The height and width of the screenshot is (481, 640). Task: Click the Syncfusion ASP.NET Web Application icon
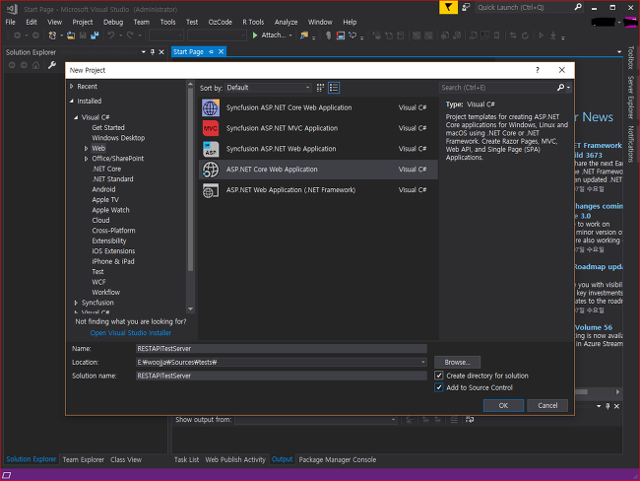(211, 149)
